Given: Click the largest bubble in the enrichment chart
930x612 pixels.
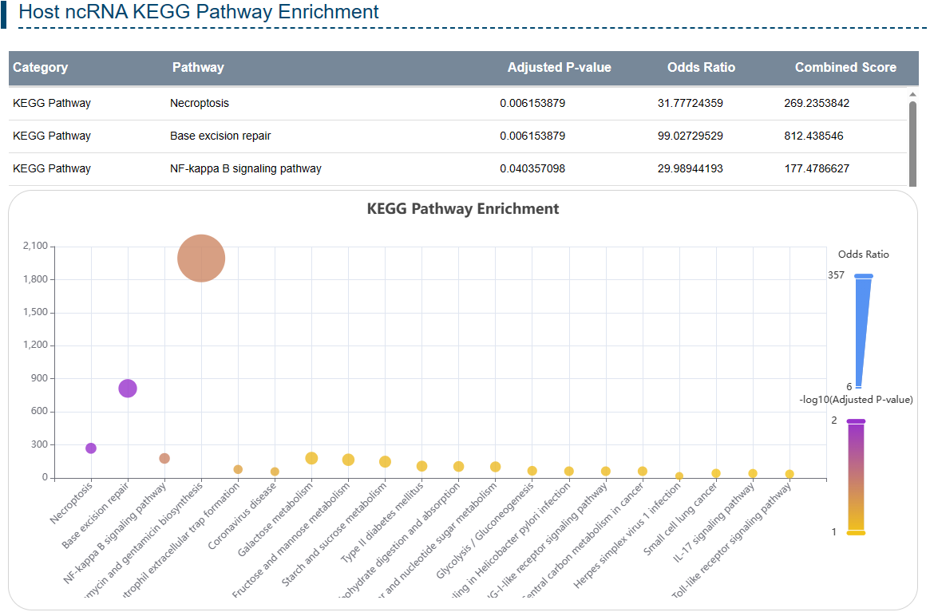Looking at the screenshot, I should point(201,259).
